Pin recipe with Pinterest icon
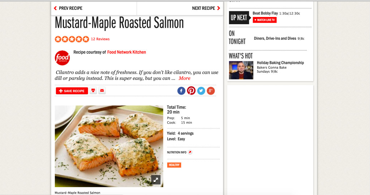The height and width of the screenshot is (195, 370). [x=191, y=91]
